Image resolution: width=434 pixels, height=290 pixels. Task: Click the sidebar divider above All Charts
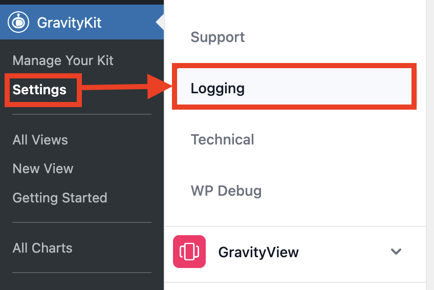82,222
